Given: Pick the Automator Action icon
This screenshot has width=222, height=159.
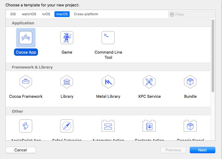Looking at the screenshot, I should click(108, 126).
